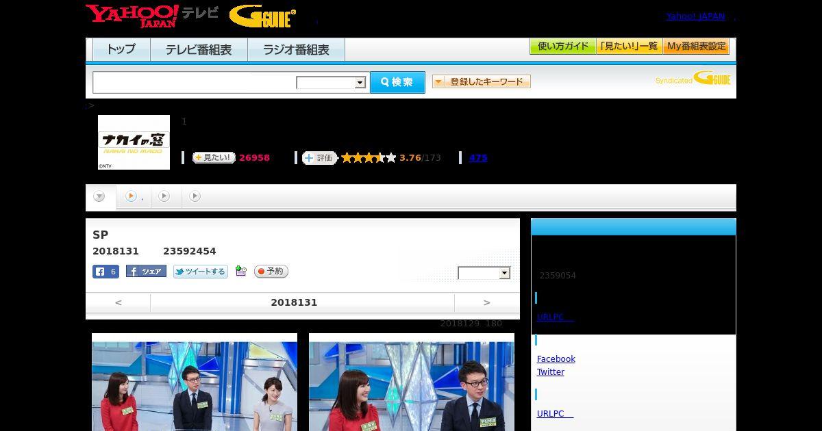Expand 登録したキーワード dropdown
Screen dimensions: 822x431
pos(482,81)
